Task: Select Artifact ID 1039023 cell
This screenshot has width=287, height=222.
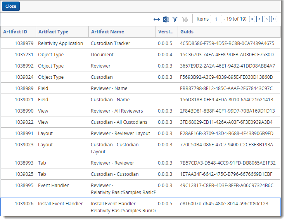Action: coord(24,145)
